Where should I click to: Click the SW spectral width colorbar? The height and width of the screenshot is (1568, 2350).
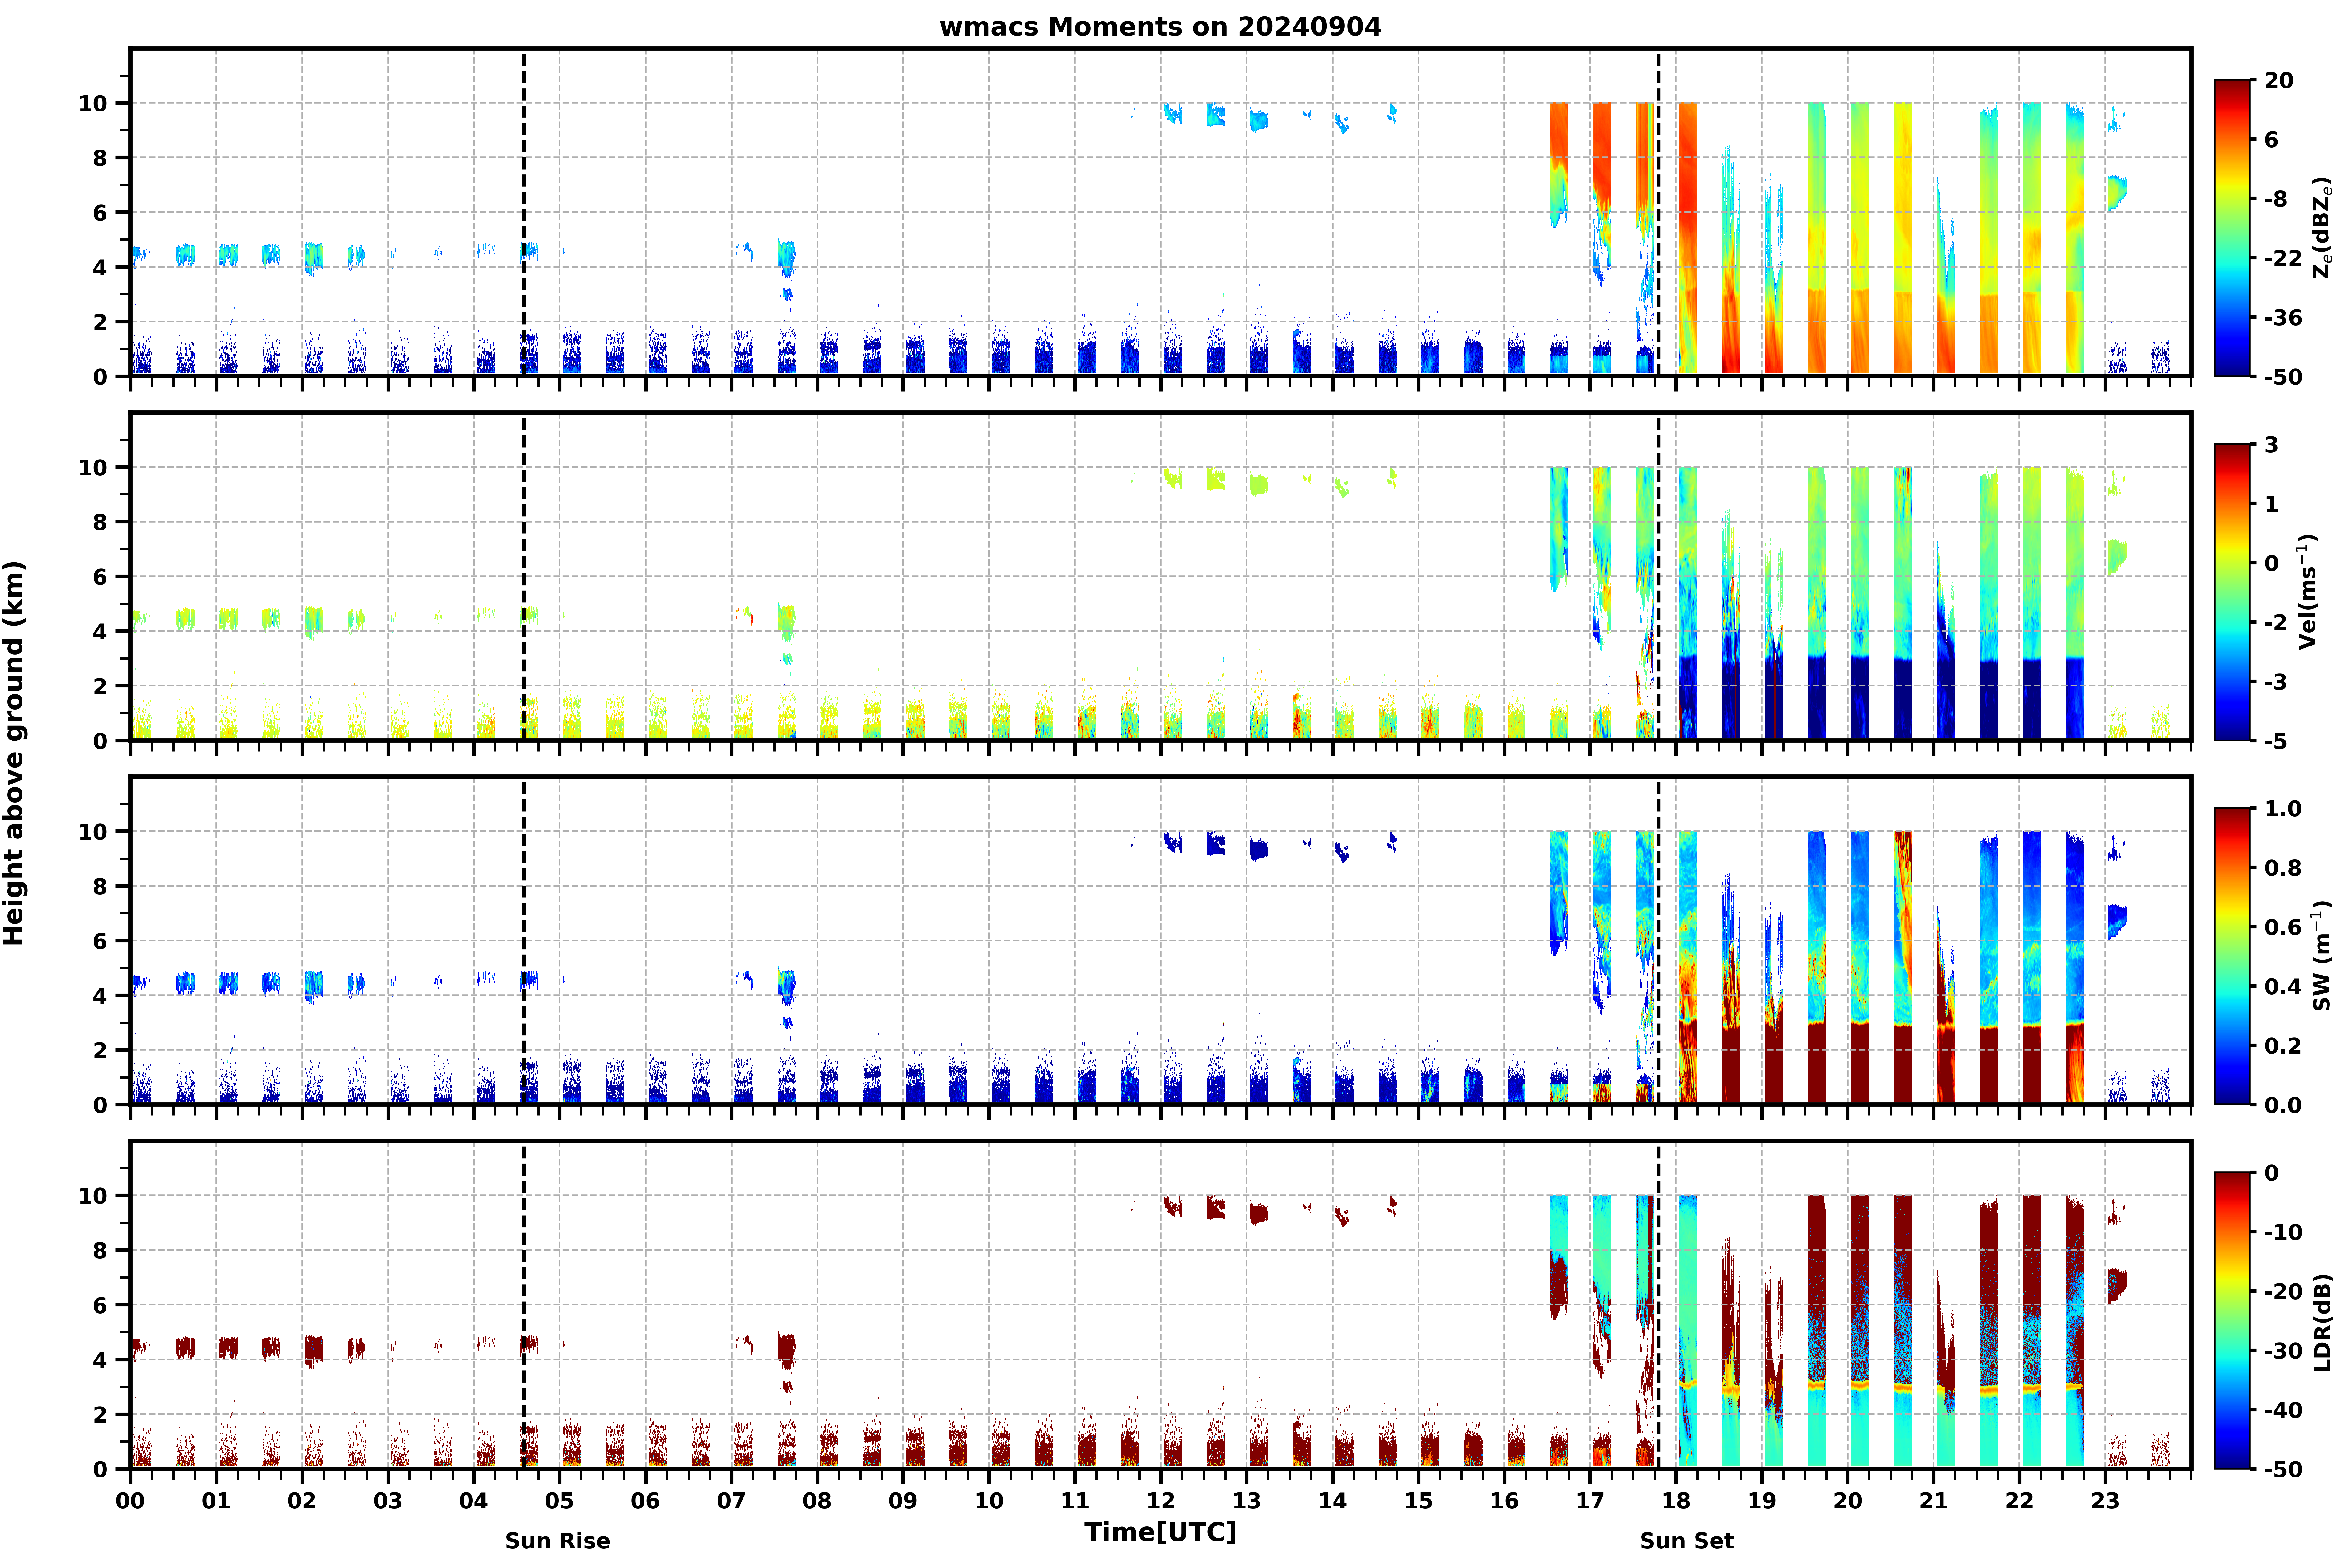click(x=2232, y=956)
